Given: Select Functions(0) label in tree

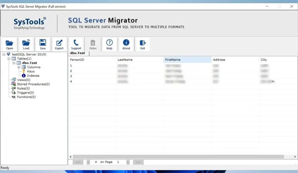Looking at the screenshot, I should (x=26, y=97).
